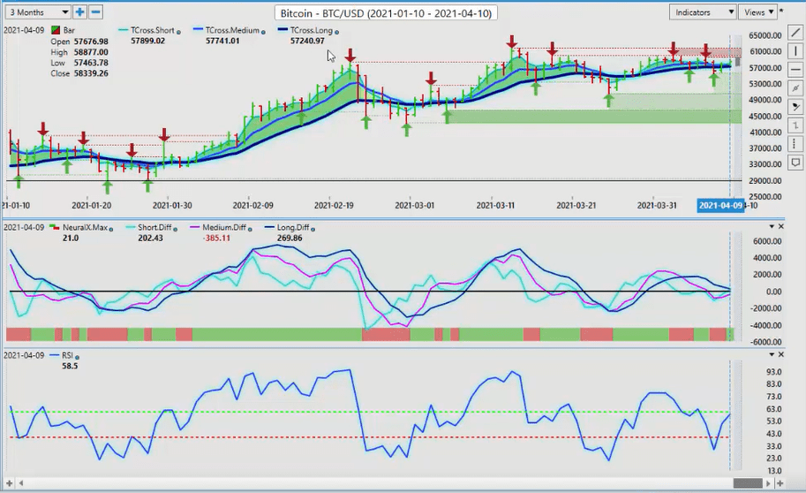Open the 3 Months timeframe dropdown
Image resolution: width=806 pixels, height=493 pixels.
[38, 11]
